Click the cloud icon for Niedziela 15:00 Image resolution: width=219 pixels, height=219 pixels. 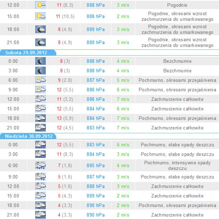[40, 196]
